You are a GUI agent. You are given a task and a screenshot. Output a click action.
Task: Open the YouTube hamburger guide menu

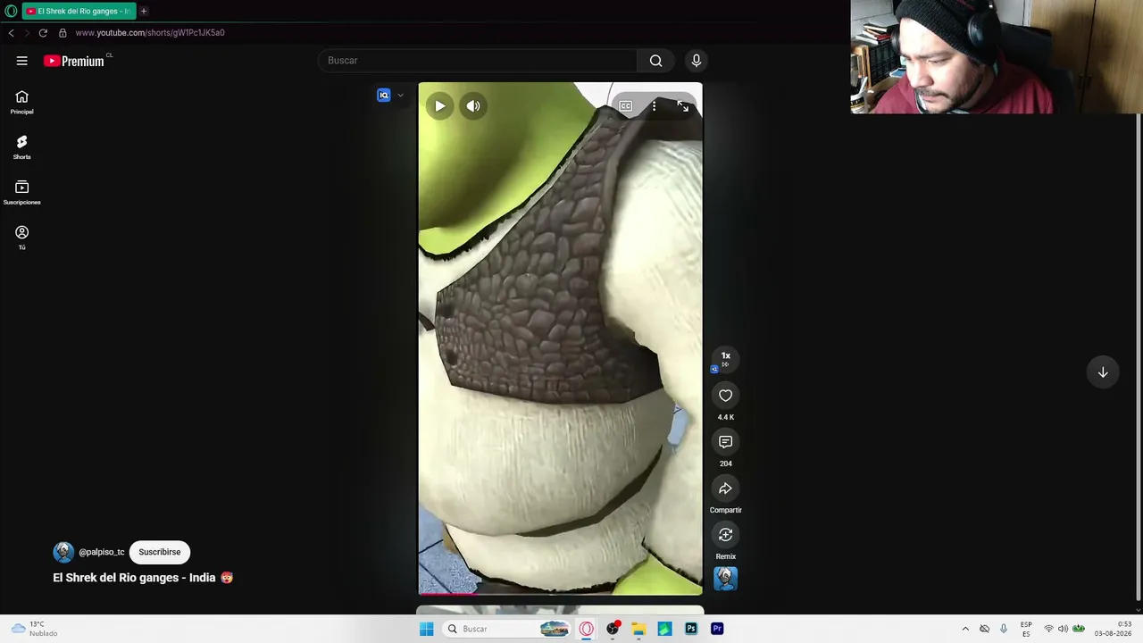coord(22,61)
